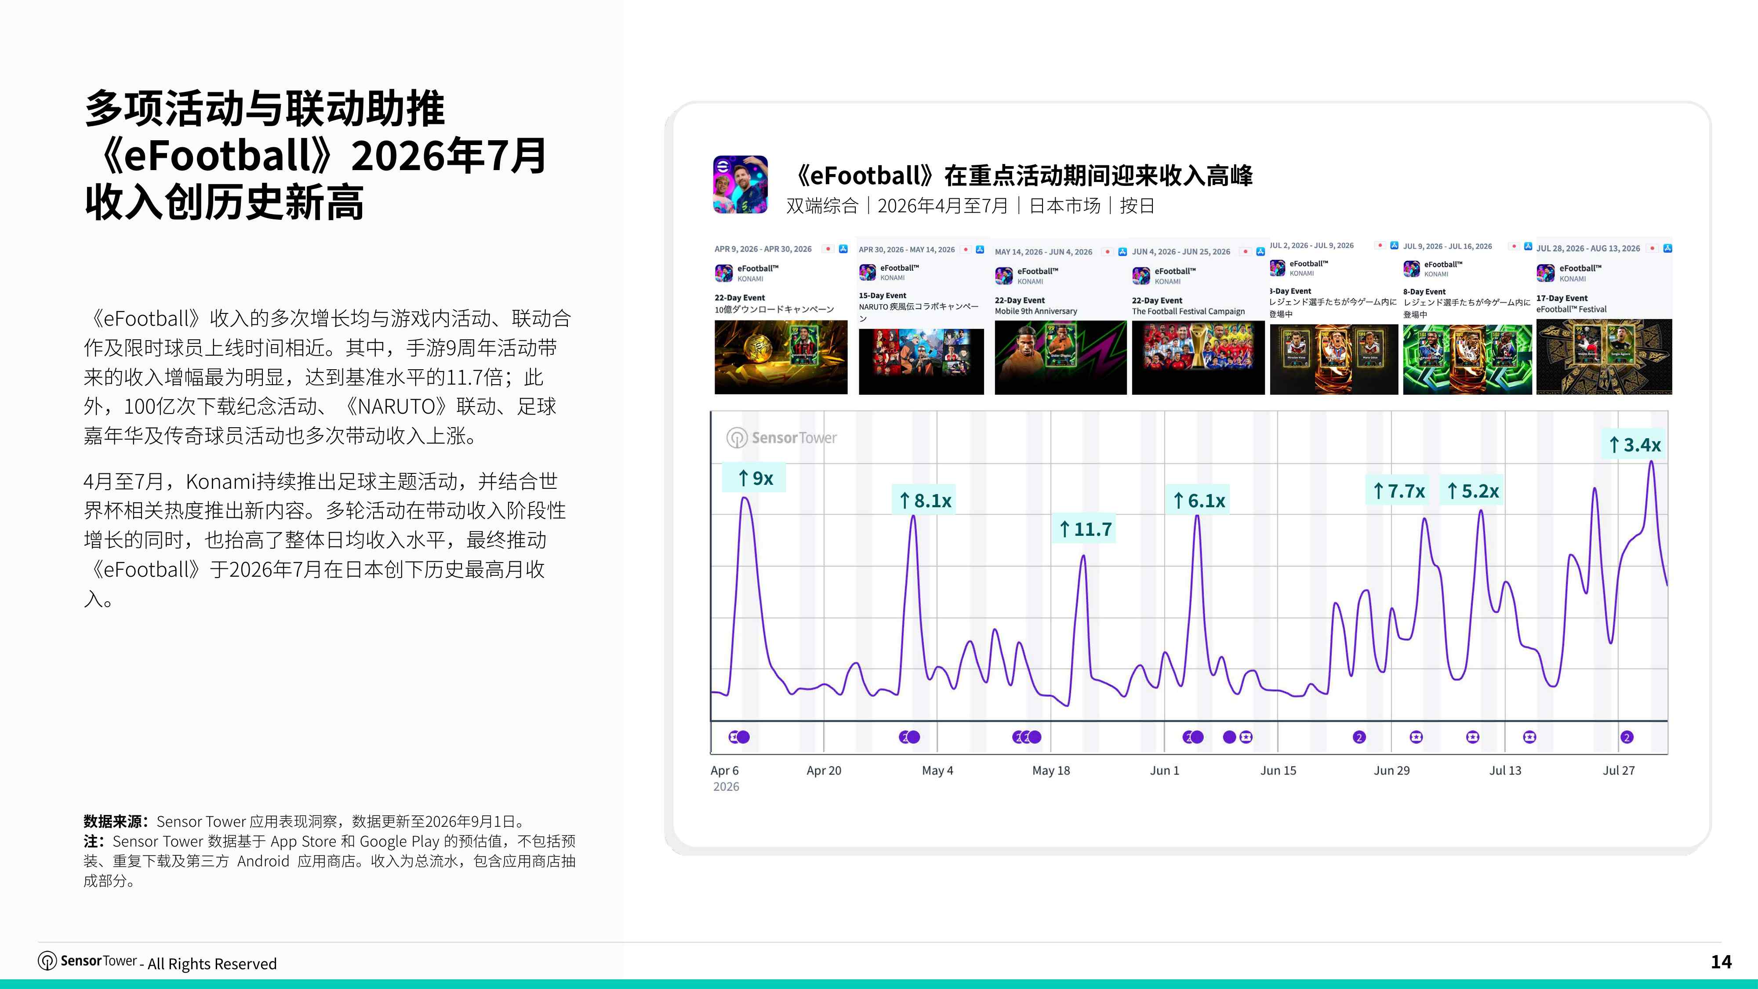Click the ↑3.4x peak label
1758x989 pixels.
[1634, 444]
